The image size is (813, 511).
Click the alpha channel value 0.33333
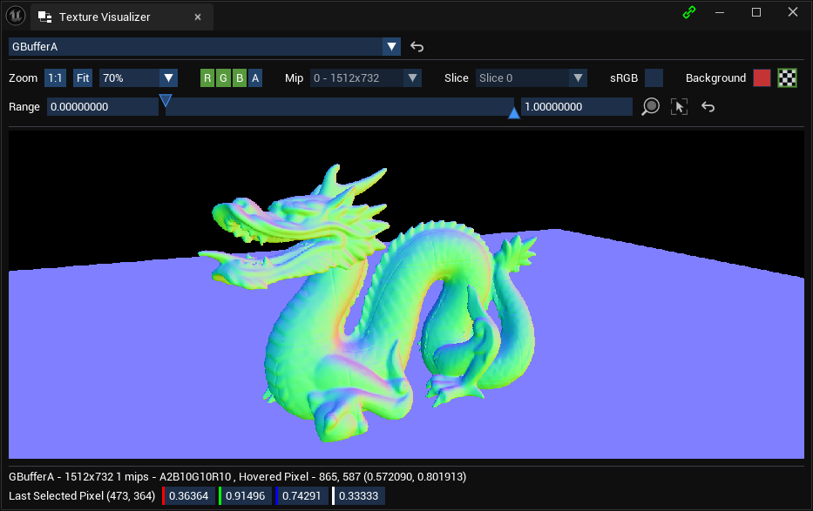pos(358,496)
